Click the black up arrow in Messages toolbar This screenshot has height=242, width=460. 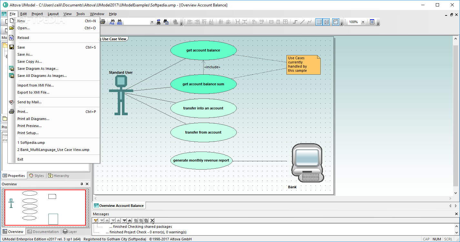point(130,220)
